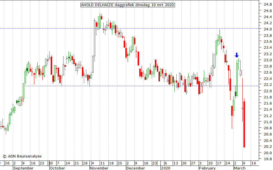This screenshot has height=170, width=273.
Task: Click the 21.2 price axis label
Action: tap(268, 116)
